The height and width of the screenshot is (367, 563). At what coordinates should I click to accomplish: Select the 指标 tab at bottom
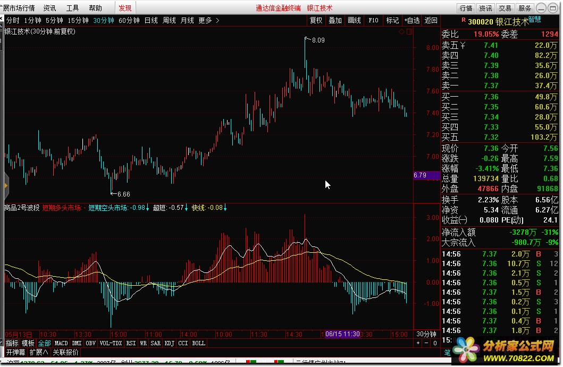click(12, 343)
